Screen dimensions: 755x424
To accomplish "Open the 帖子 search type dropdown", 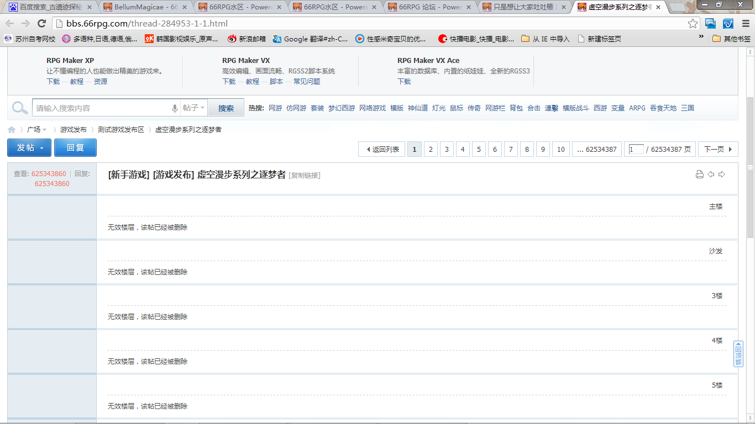I will click(194, 108).
